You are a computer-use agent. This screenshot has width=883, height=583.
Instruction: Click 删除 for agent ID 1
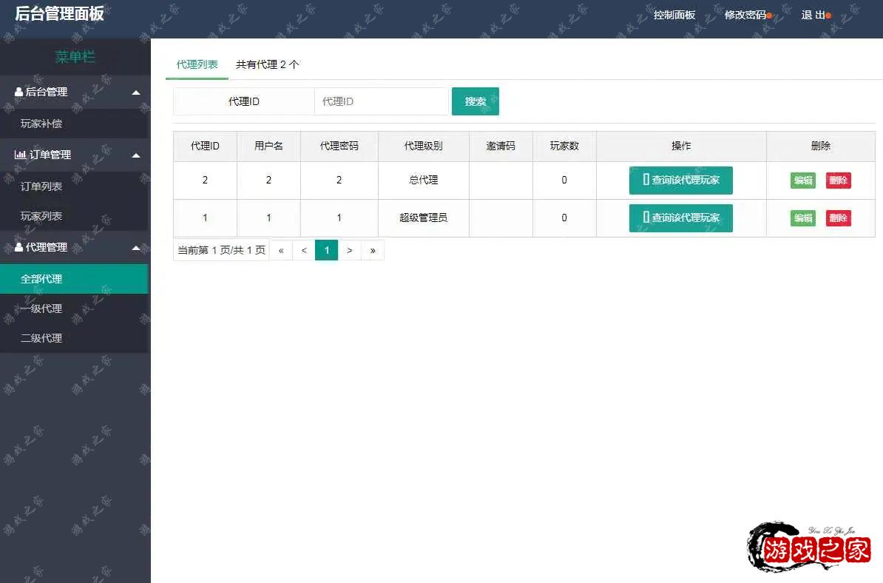pyautogui.click(x=838, y=218)
